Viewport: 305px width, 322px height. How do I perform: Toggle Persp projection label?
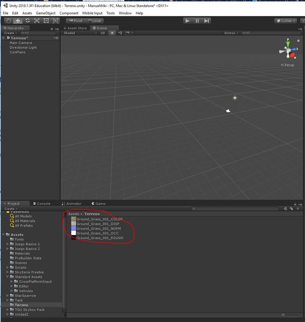click(x=287, y=65)
